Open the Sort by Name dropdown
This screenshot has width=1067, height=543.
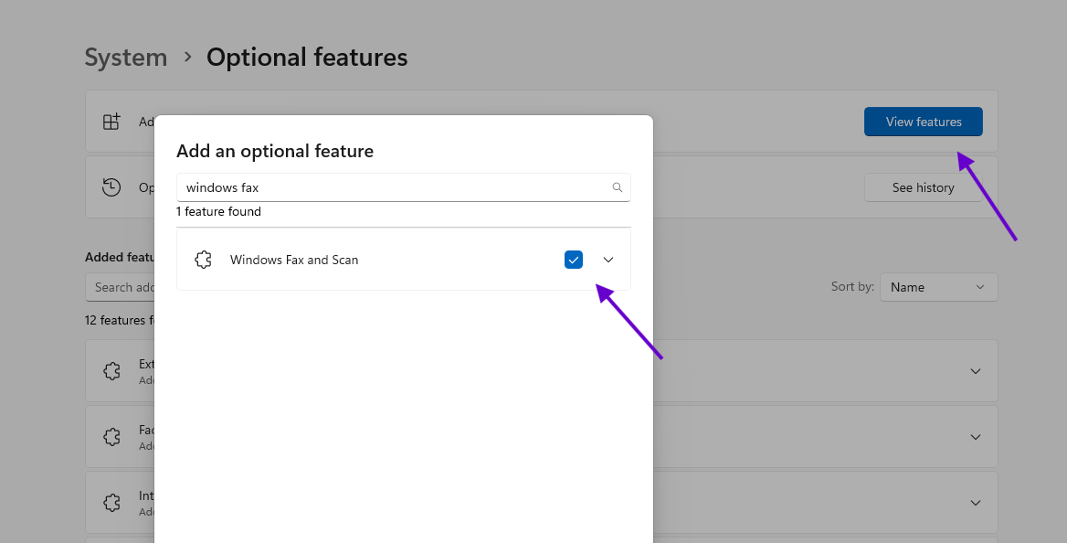(938, 287)
